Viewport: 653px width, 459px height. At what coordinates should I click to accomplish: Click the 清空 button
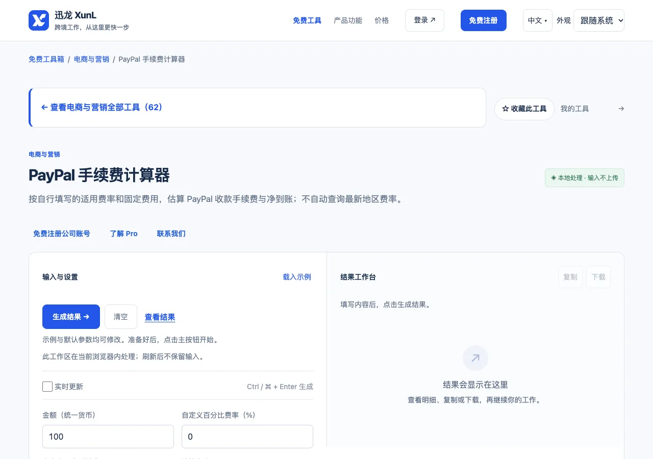click(121, 317)
